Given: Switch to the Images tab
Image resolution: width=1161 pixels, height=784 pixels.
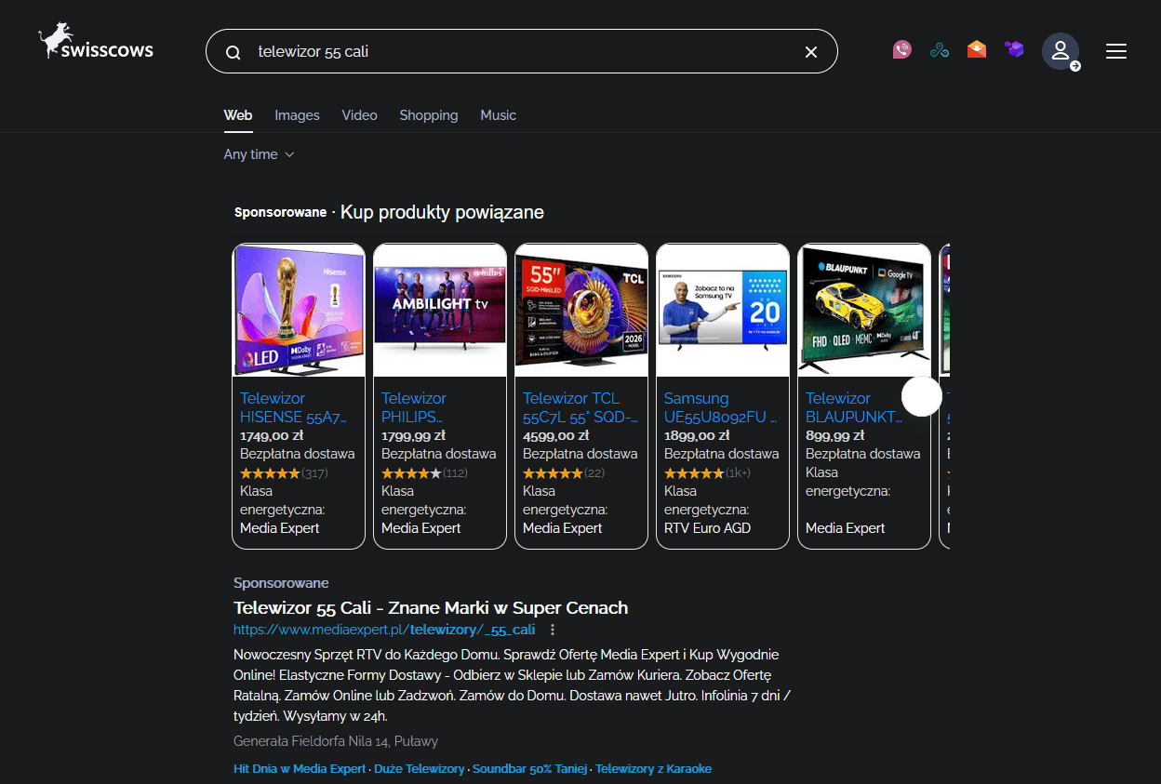Looking at the screenshot, I should pyautogui.click(x=297, y=115).
